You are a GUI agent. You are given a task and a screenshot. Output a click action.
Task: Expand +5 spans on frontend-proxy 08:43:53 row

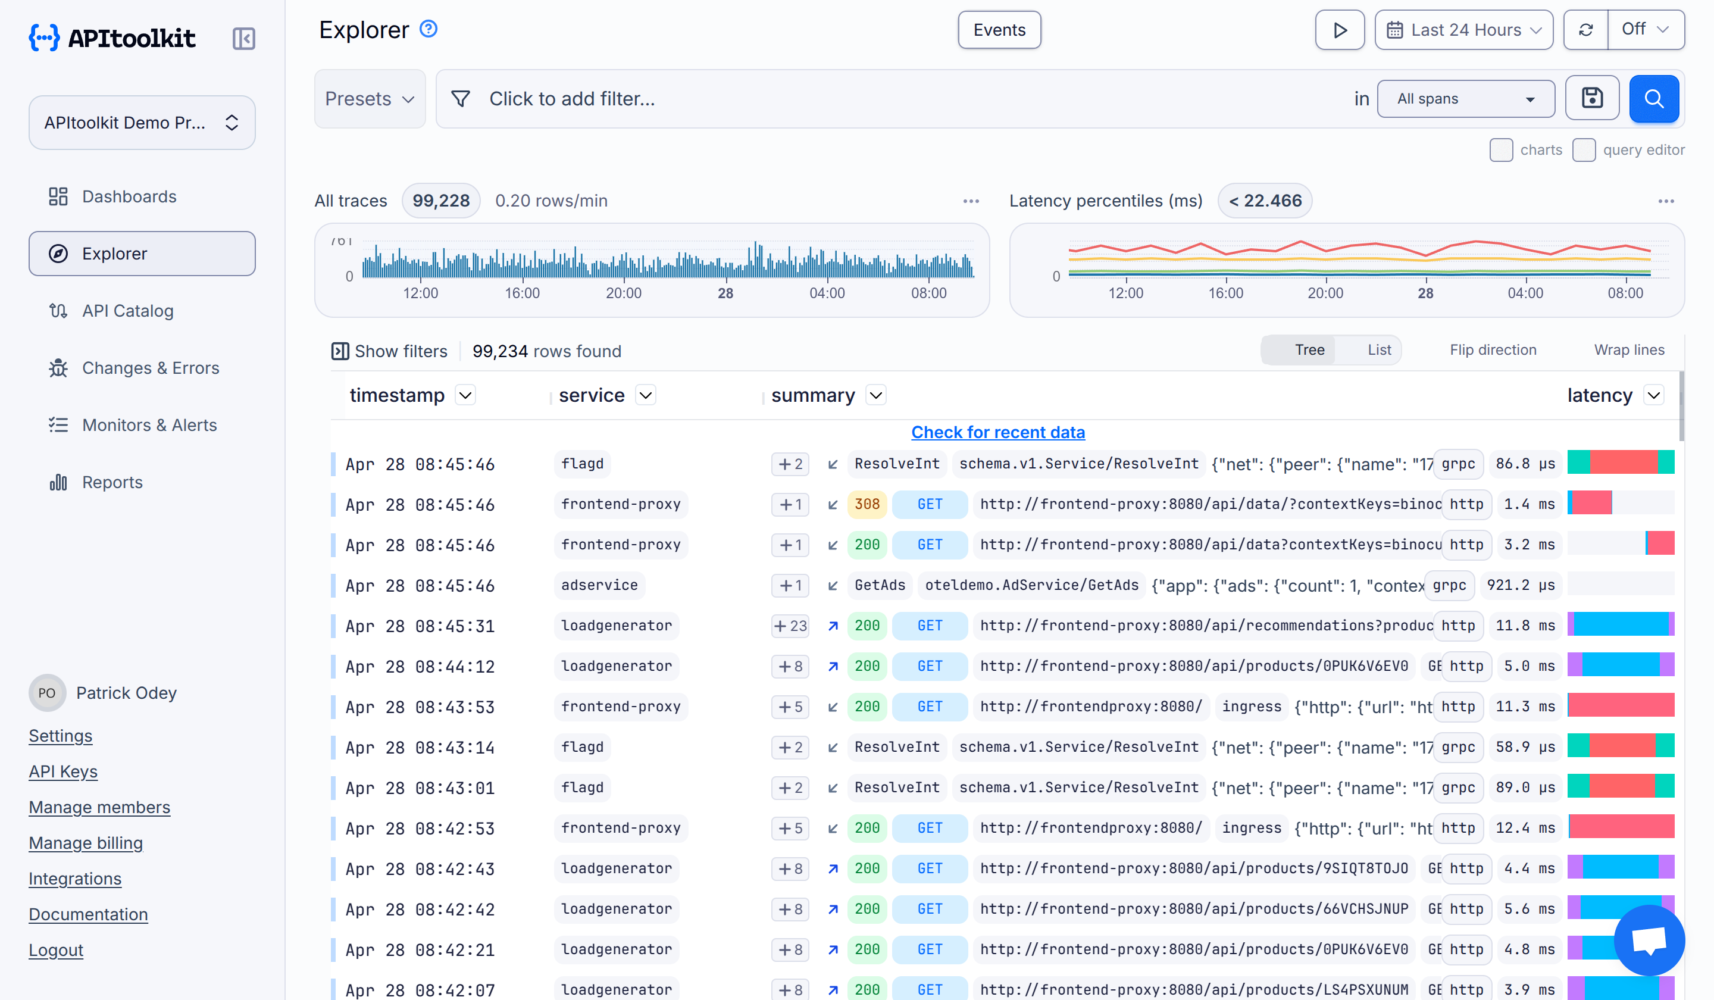[790, 707]
